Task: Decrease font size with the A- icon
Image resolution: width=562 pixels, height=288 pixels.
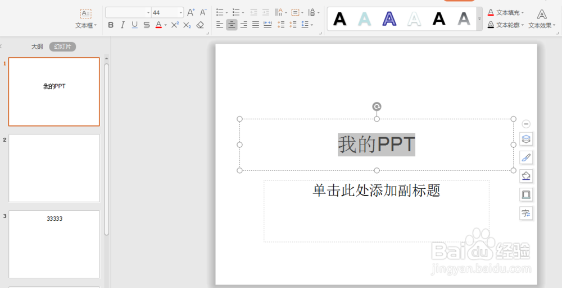Action: tap(203, 12)
